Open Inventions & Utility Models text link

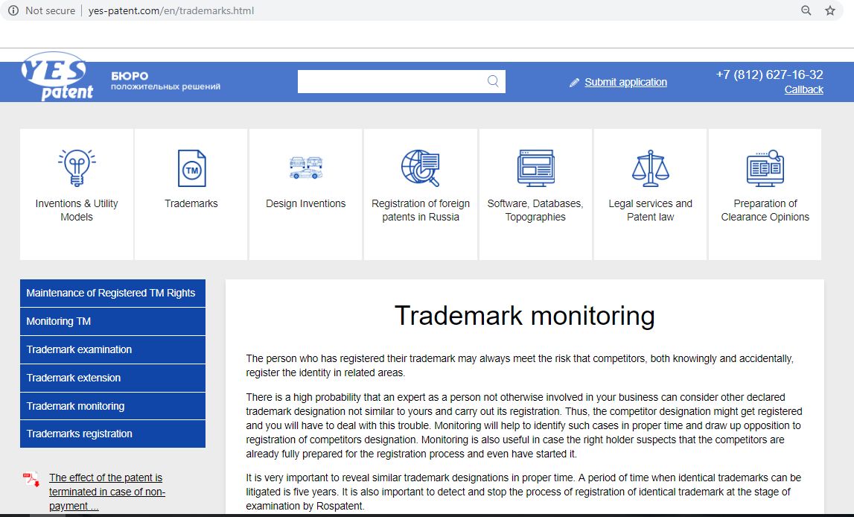(77, 210)
